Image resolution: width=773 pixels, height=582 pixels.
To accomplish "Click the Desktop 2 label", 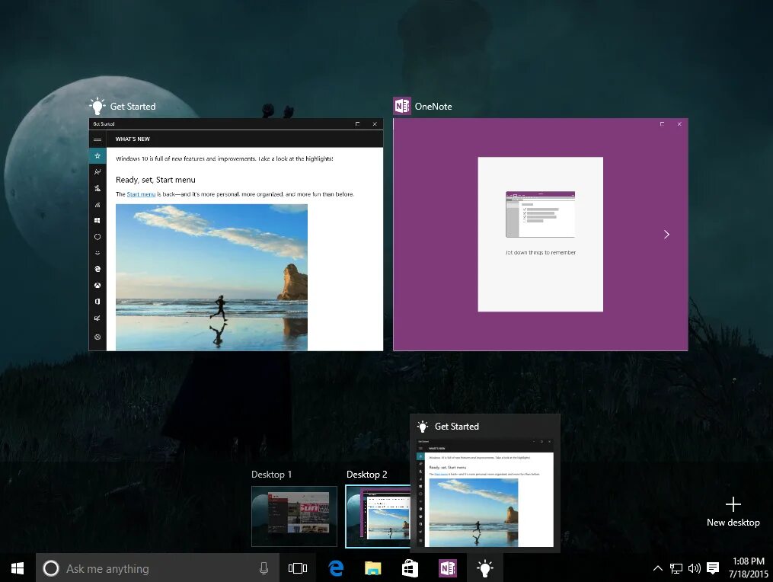I will 367,475.
